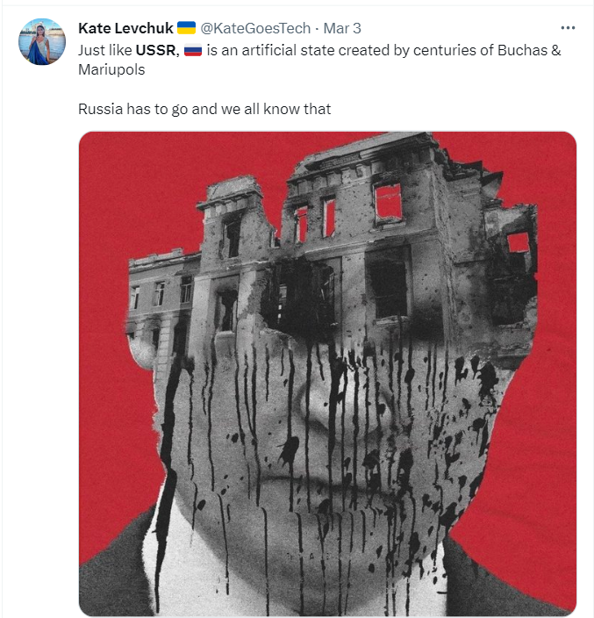Image resolution: width=594 pixels, height=618 pixels.
Task: Click the word 'Buchas' in the tweet
Action: pos(522,50)
